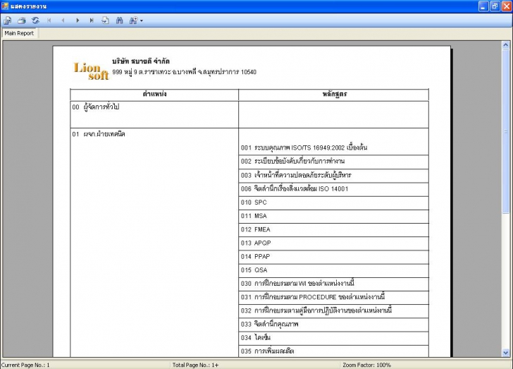Restore down the report window

point(495,6)
